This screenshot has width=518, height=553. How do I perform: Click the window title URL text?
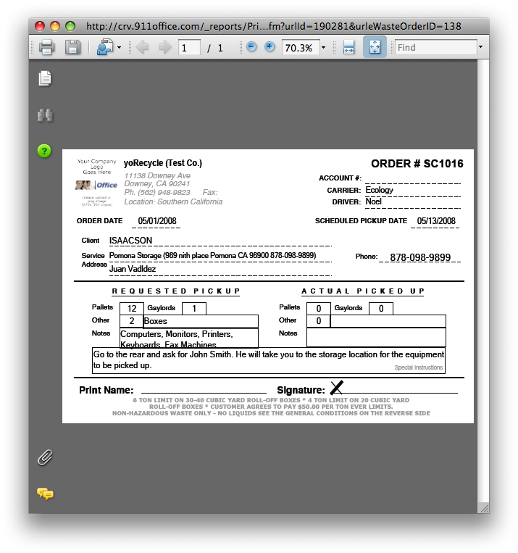pos(274,26)
